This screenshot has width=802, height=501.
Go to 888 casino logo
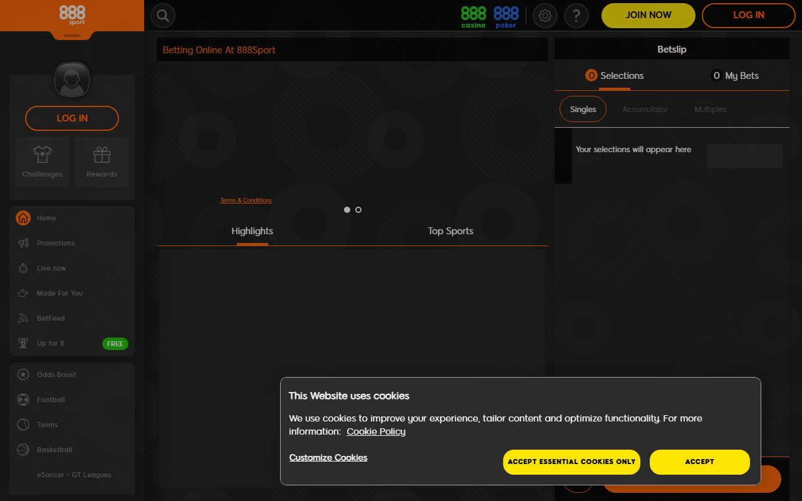(474, 16)
